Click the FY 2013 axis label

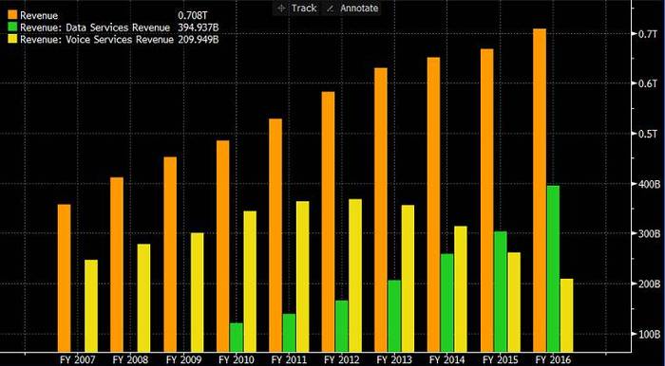(x=394, y=360)
